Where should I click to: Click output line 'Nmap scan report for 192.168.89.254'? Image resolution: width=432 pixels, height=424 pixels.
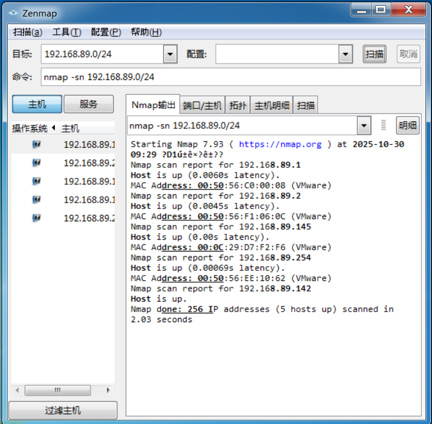[x=220, y=257]
